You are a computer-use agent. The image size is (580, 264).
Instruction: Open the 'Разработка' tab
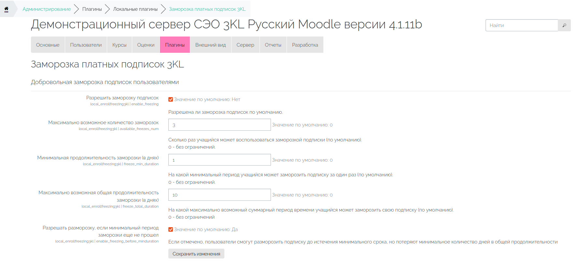point(305,45)
